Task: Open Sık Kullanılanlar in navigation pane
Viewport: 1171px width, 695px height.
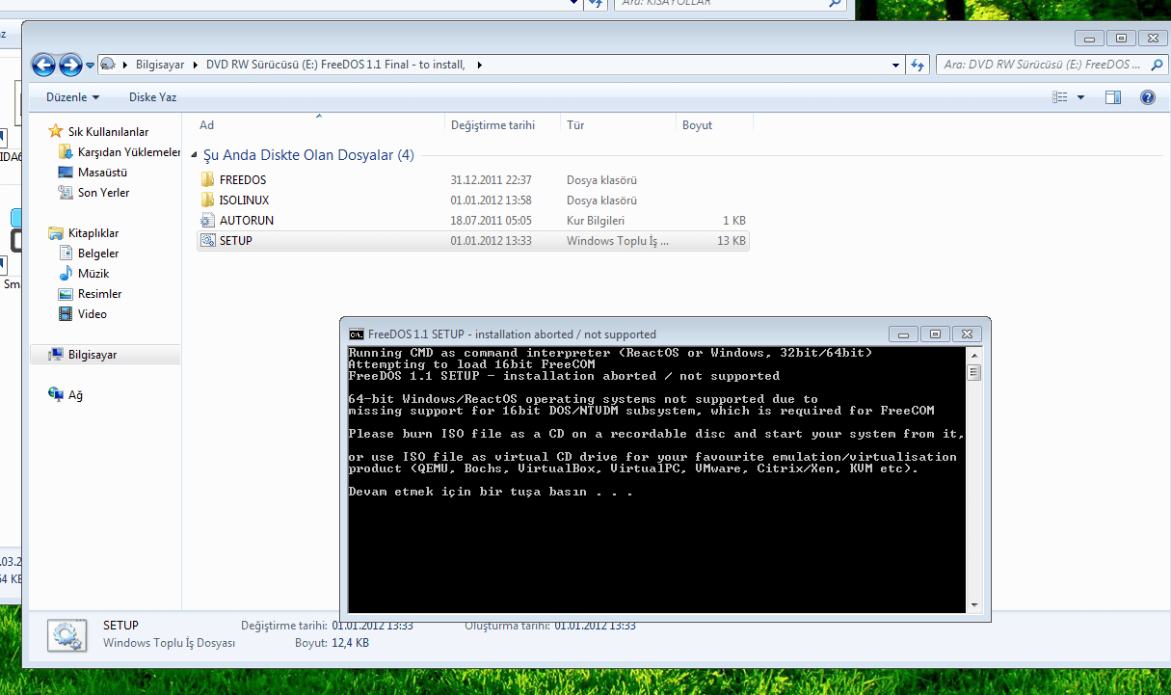Action: 108,132
